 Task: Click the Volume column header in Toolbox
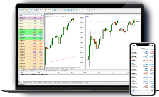pos(85,73)
